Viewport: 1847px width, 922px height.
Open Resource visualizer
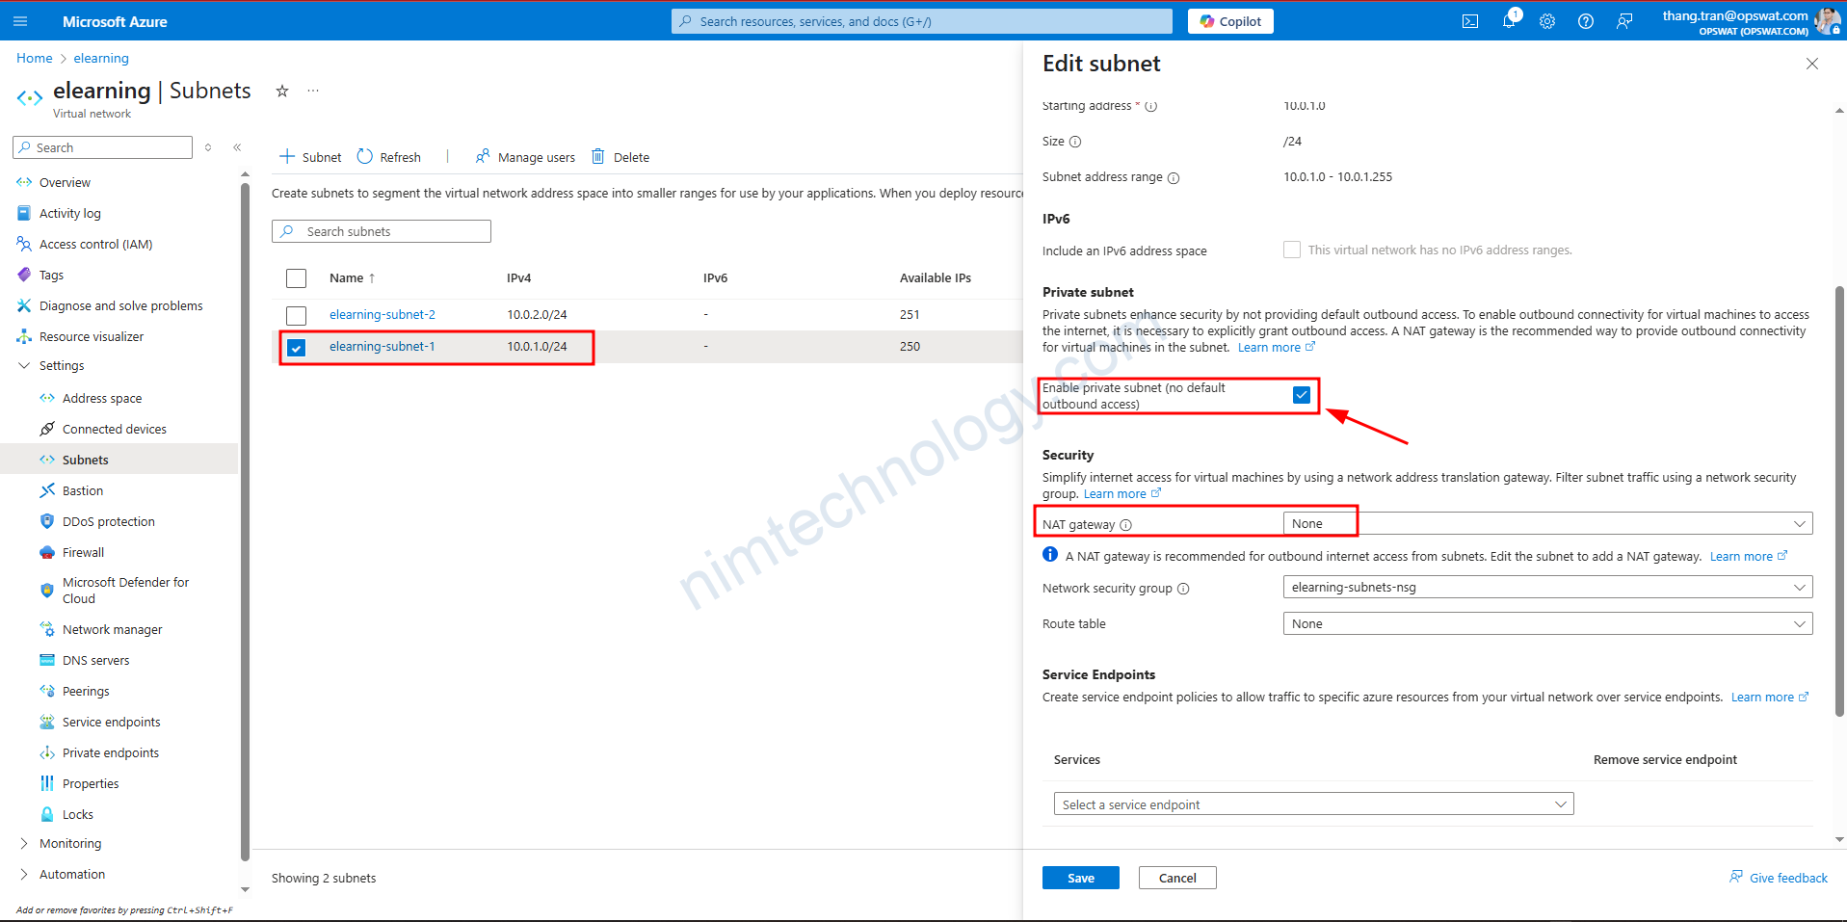pyautogui.click(x=91, y=336)
